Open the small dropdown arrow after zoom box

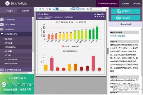pyautogui.click(x=68, y=9)
